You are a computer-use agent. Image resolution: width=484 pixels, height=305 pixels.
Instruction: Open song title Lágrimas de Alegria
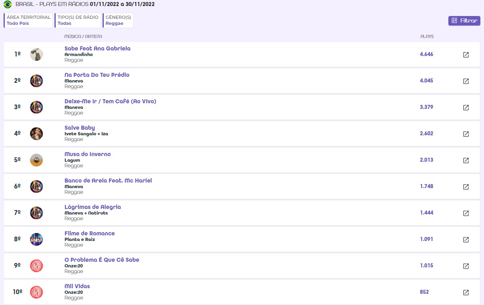[x=93, y=207]
